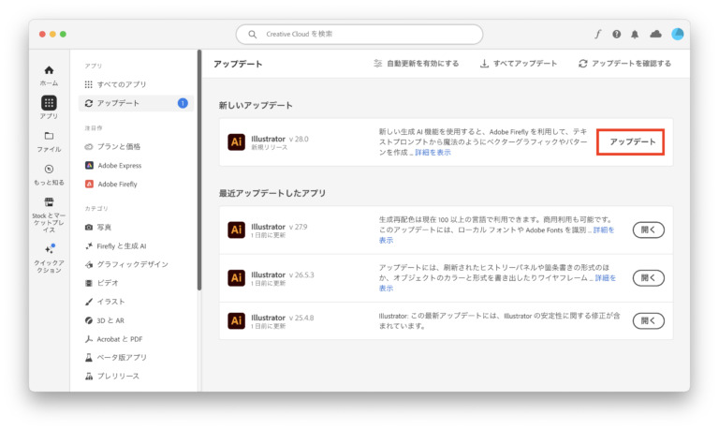
Task: Select グラフィックデザイン category
Action: pos(136,264)
